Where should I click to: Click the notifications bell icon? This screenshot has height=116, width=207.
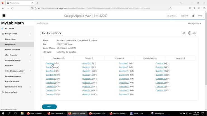193,16
